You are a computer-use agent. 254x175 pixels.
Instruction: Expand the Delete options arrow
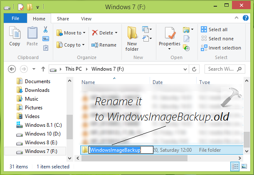pos(116,33)
